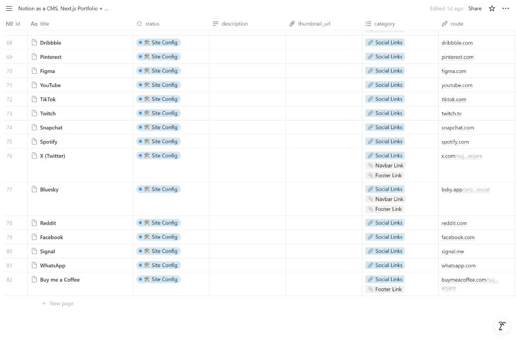Open the youtube.com route link
Image resolution: width=516 pixels, height=340 pixels.
457,85
